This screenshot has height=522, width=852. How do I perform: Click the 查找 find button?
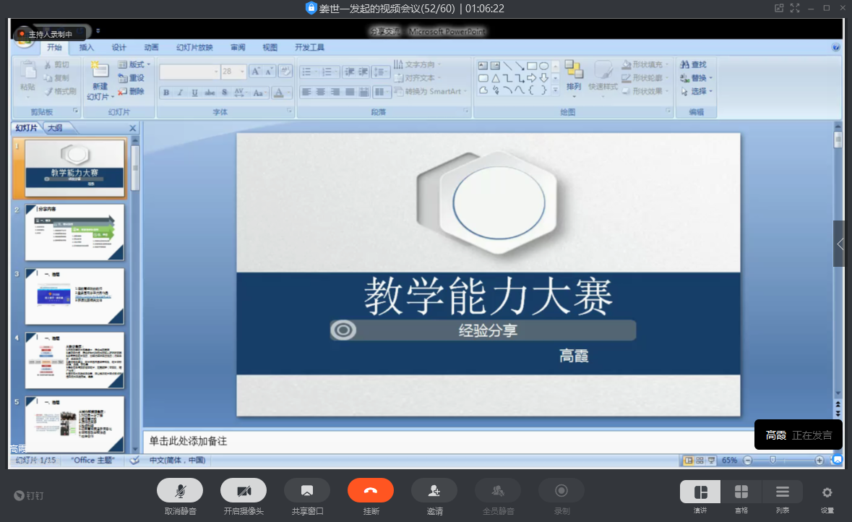tap(694, 65)
